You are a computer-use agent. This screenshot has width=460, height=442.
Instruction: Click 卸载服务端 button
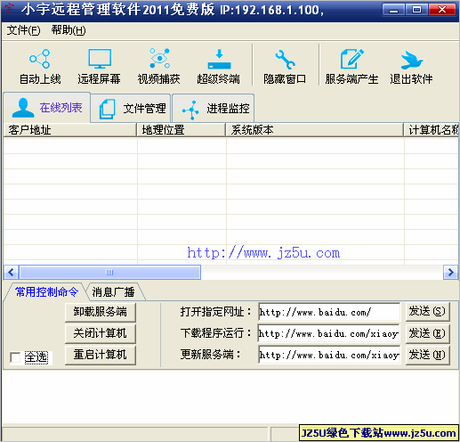(x=101, y=312)
